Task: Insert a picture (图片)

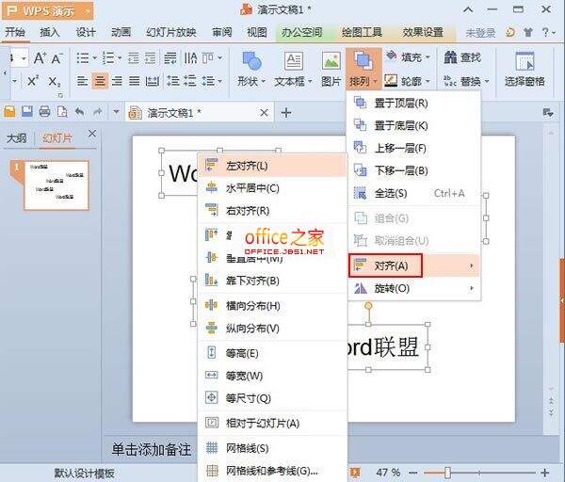Action: (331, 69)
